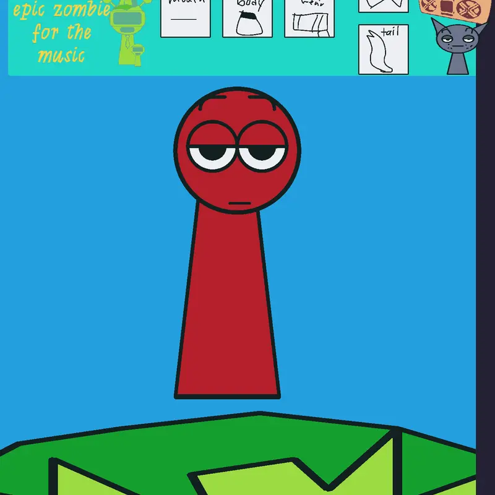This screenshot has height=495, width=495.
Task: Click the green robot zombie character
Action: [129, 32]
